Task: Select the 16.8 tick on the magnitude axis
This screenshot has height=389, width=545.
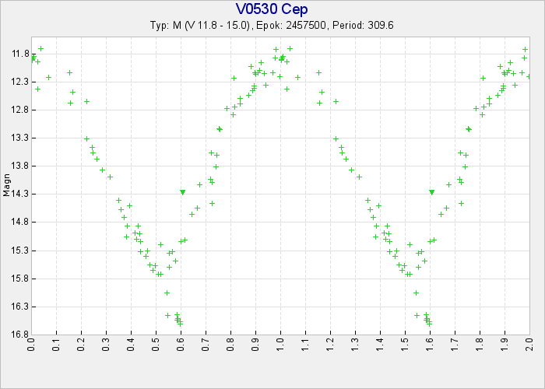Action: click(20, 335)
